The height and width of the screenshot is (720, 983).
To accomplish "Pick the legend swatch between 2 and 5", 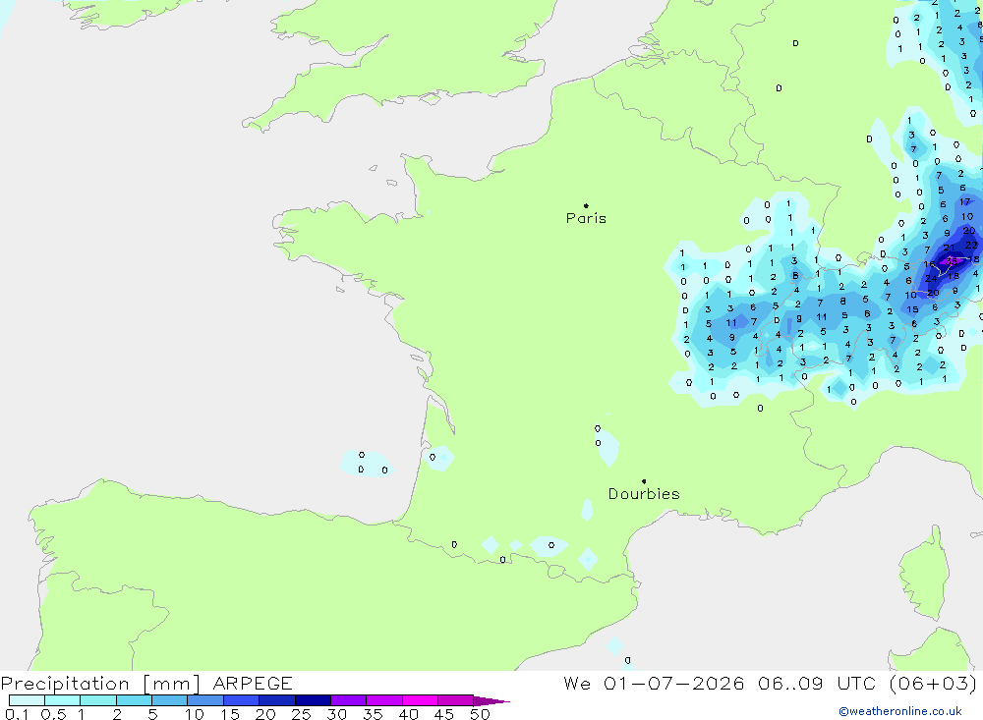I will (134, 700).
